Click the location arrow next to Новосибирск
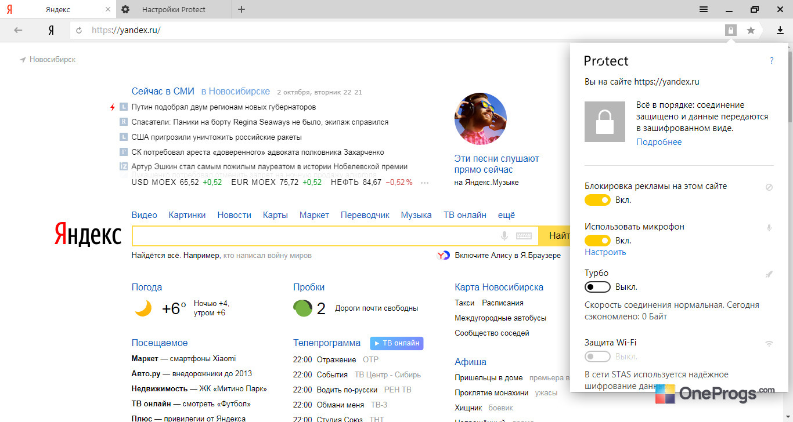 point(23,60)
